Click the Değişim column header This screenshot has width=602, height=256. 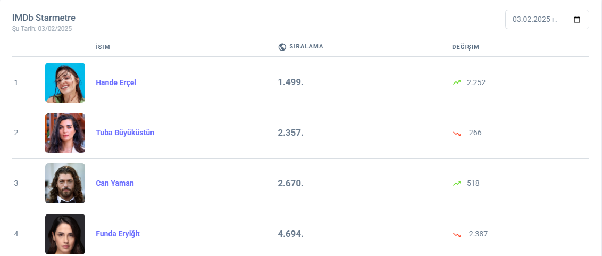[465, 47]
